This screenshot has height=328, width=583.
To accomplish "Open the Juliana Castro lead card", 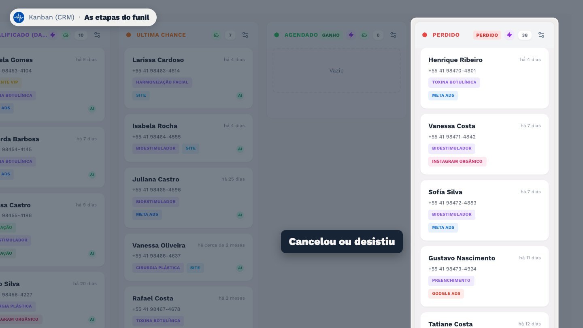I will pyautogui.click(x=188, y=198).
